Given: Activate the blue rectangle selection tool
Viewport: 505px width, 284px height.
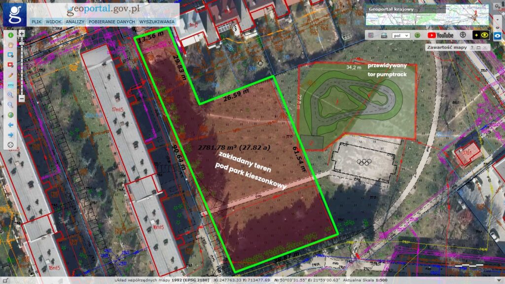Looking at the screenshot, I should 10,55.
